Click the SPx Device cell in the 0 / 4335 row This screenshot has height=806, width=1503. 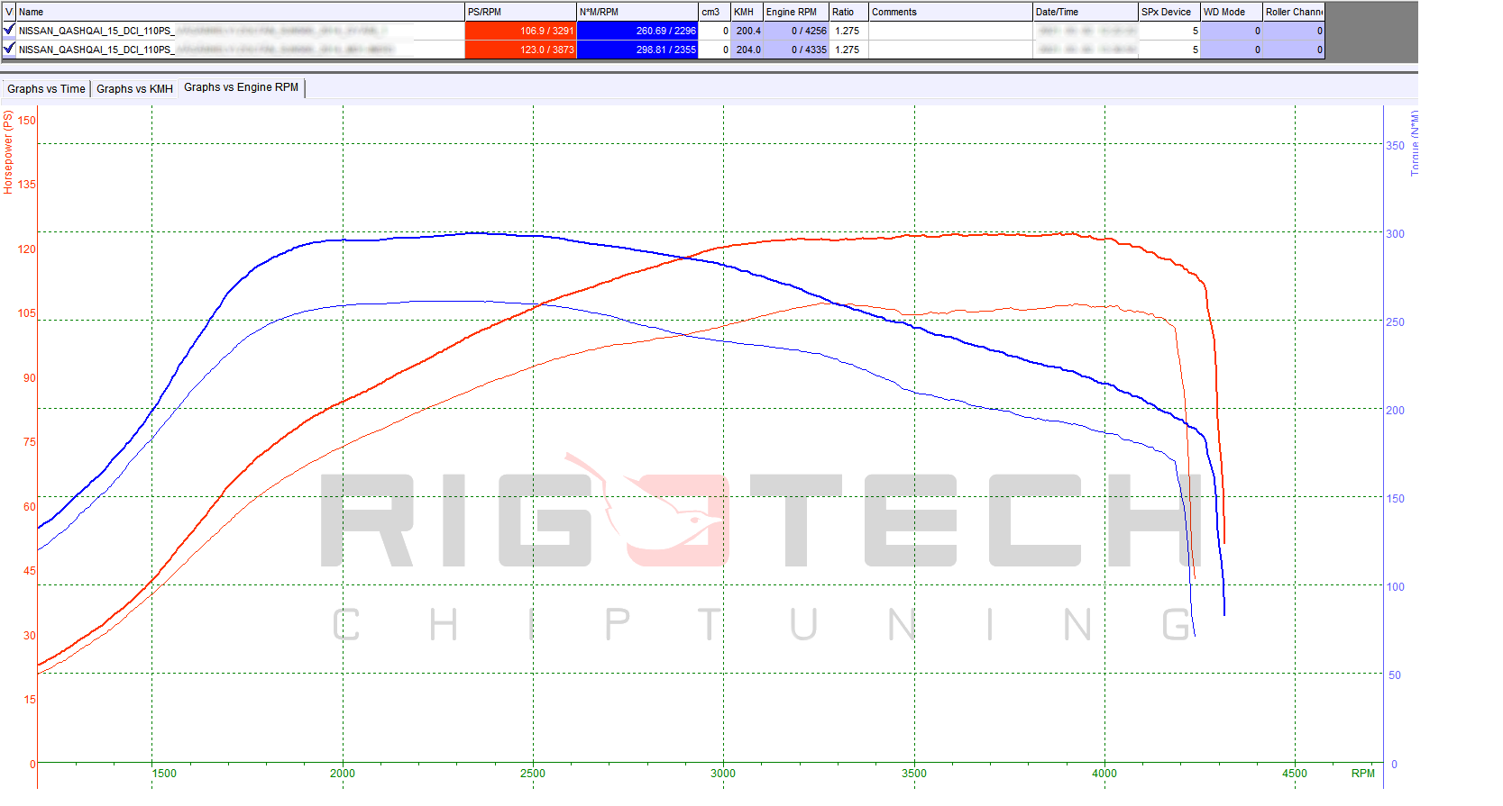[1168, 50]
